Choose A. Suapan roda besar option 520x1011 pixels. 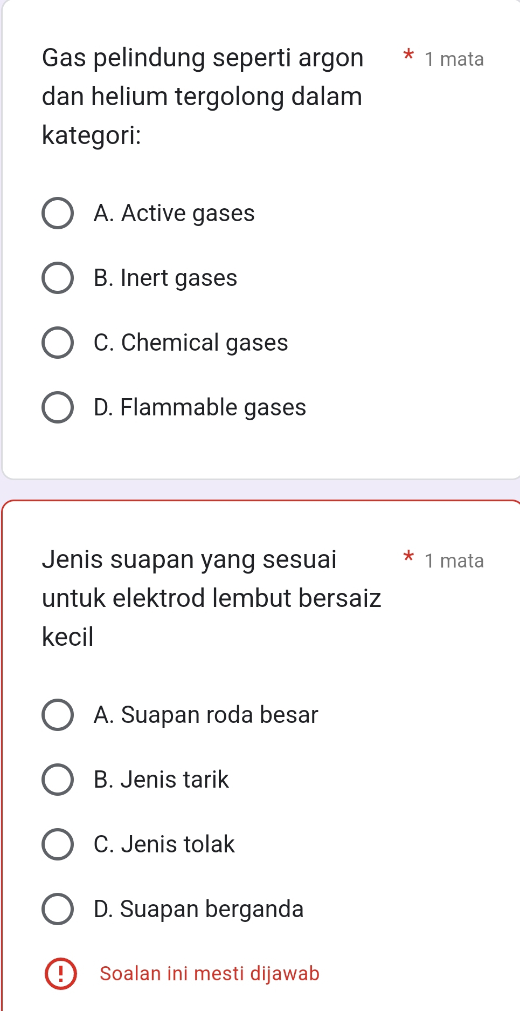tap(58, 715)
